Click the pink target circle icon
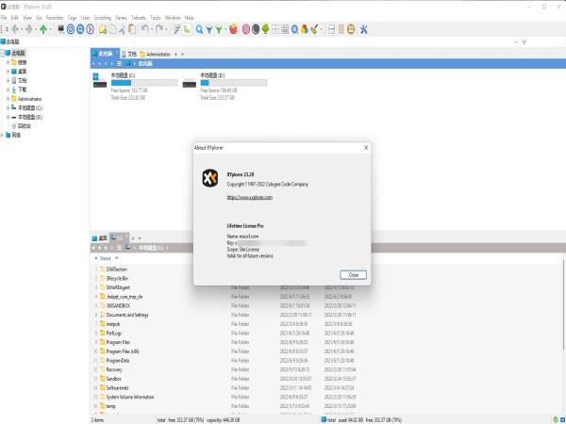The height and width of the screenshot is (424, 566). (246, 29)
